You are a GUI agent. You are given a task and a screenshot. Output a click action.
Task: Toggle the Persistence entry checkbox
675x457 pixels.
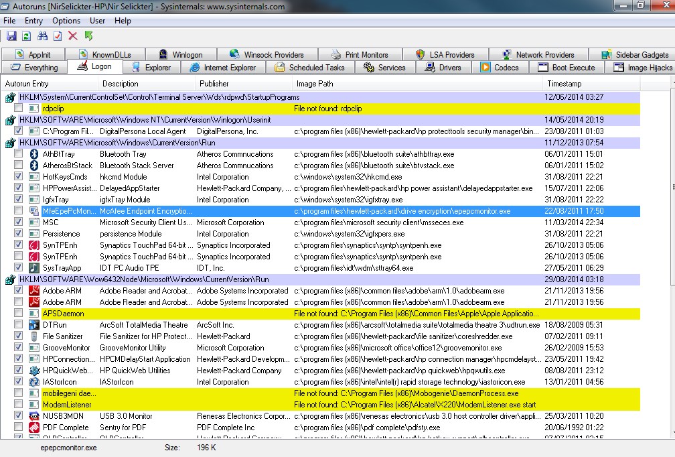pos(19,233)
